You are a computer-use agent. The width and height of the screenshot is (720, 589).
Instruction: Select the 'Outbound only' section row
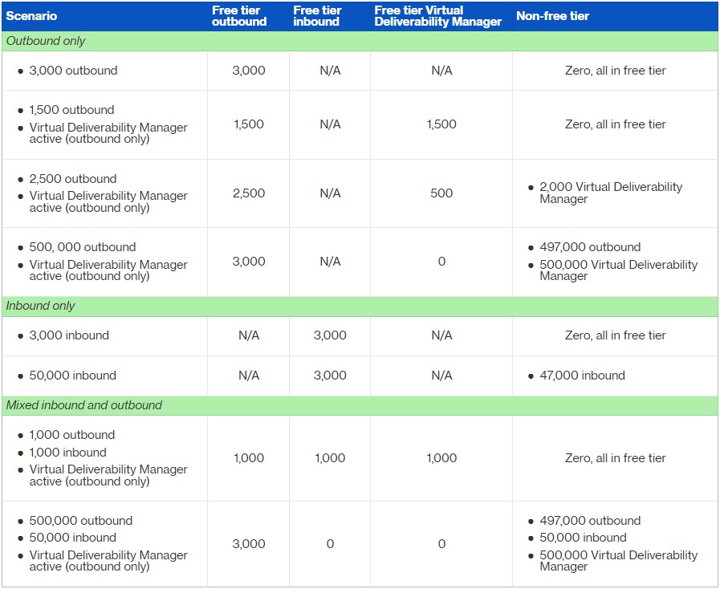[x=360, y=41]
